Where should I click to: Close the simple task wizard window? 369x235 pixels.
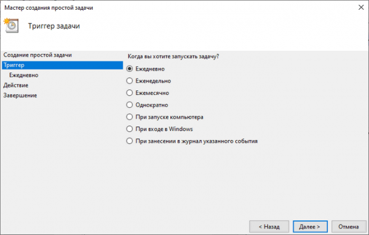click(361, 7)
